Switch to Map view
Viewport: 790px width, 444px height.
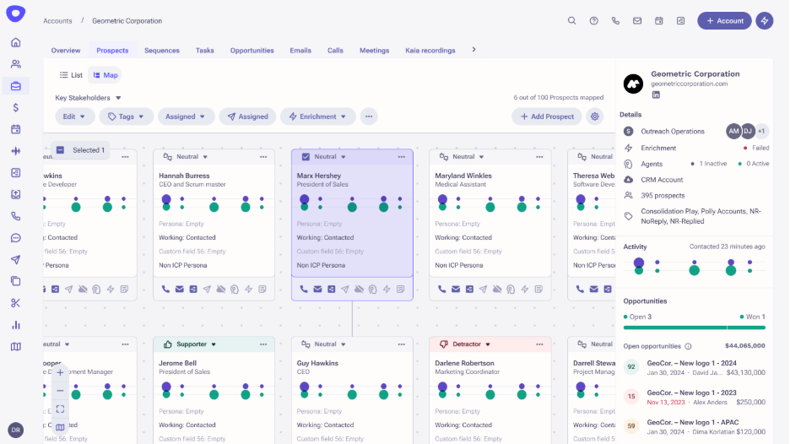pyautogui.click(x=105, y=75)
